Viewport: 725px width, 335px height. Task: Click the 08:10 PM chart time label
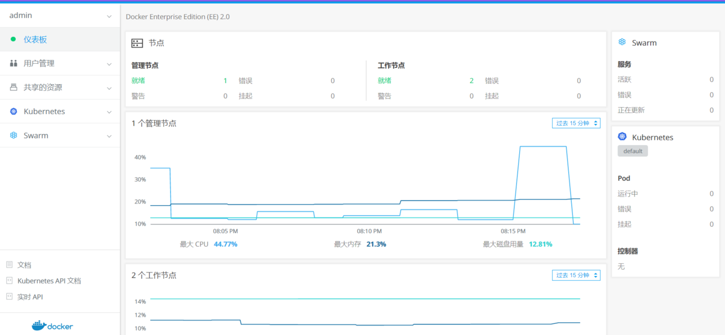pyautogui.click(x=370, y=232)
